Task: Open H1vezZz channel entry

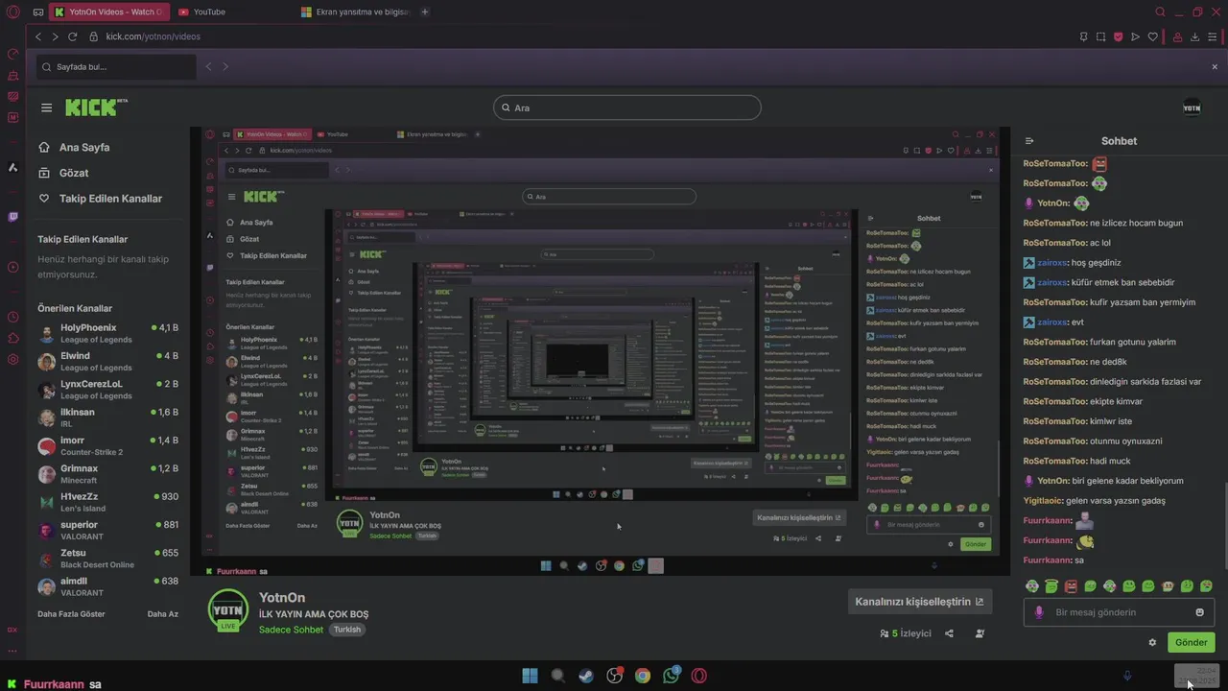Action: [x=107, y=502]
